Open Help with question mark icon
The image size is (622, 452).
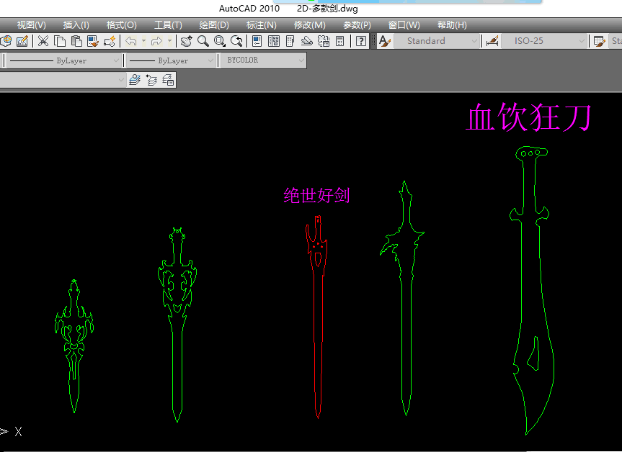pyautogui.click(x=361, y=41)
